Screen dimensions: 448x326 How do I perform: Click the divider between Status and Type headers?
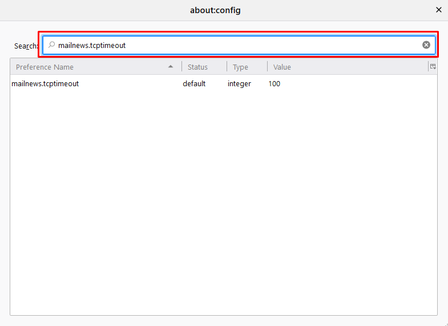tap(227, 67)
